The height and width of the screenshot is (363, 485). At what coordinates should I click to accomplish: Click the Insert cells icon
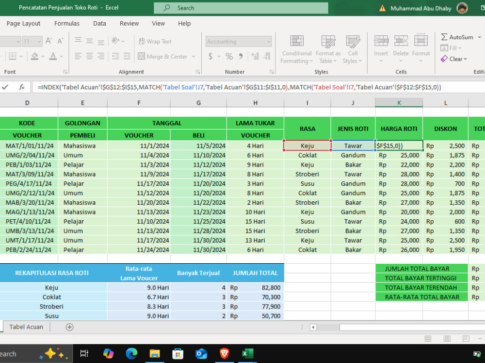[381, 41]
